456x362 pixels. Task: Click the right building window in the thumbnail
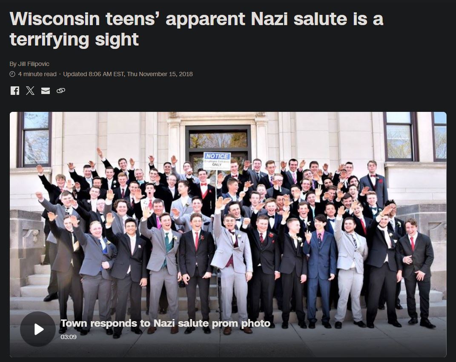(401, 136)
